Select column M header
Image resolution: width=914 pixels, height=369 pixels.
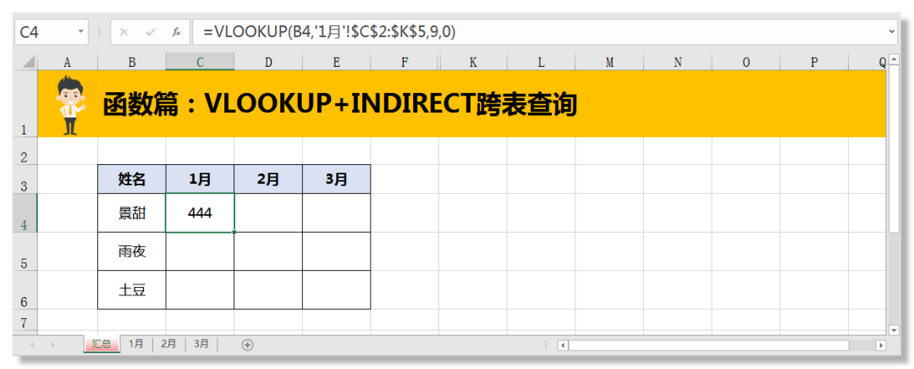coord(609,63)
